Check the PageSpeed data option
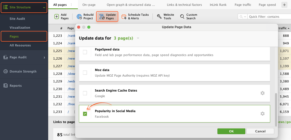 [85, 52]
